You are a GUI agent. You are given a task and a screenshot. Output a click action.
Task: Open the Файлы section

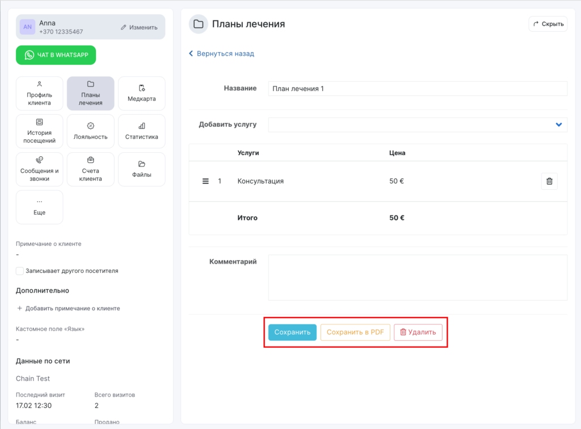coord(141,169)
